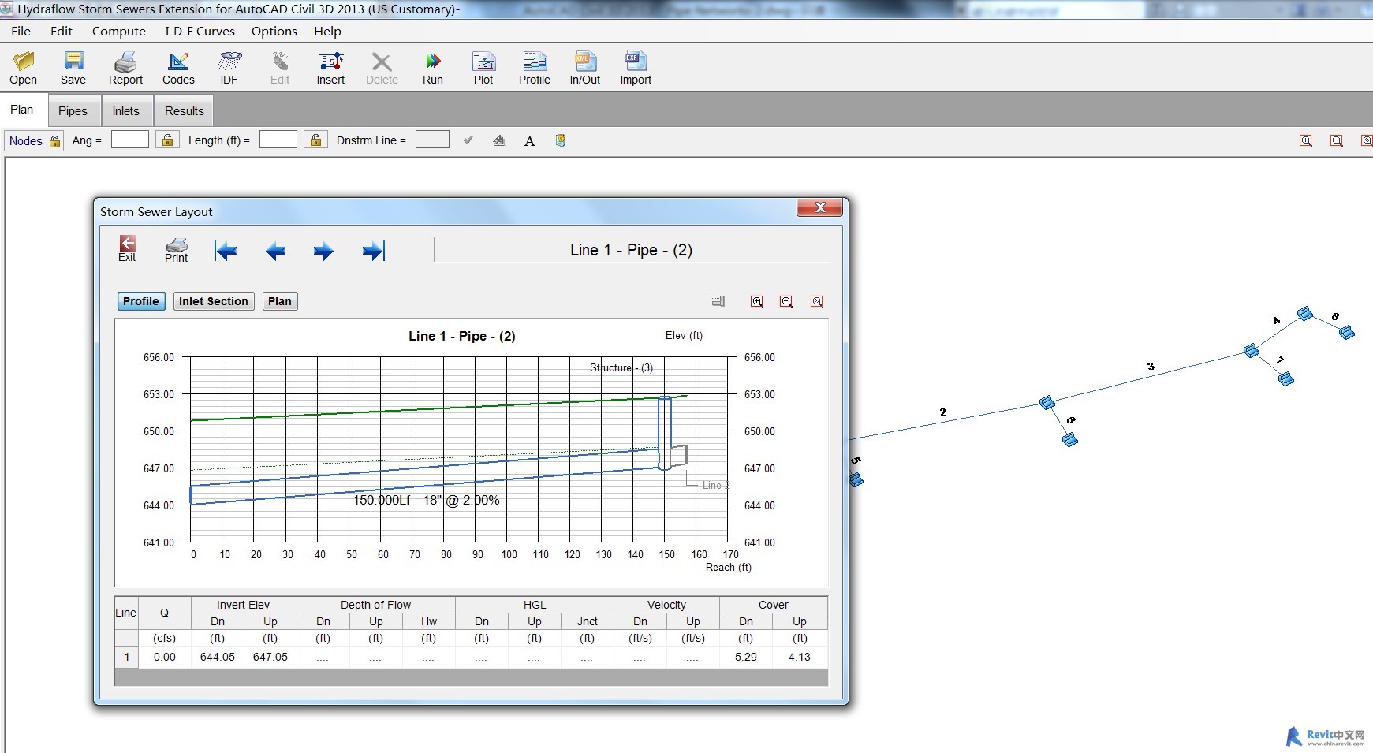This screenshot has height=753, width=1373.
Task: Open the Edit menu
Action: tap(62, 31)
